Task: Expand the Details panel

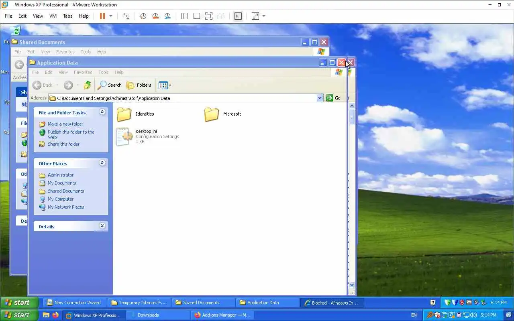Action: (102, 226)
